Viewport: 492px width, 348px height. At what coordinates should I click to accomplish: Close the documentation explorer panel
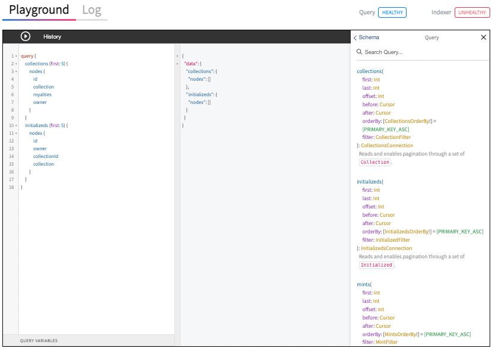click(483, 37)
